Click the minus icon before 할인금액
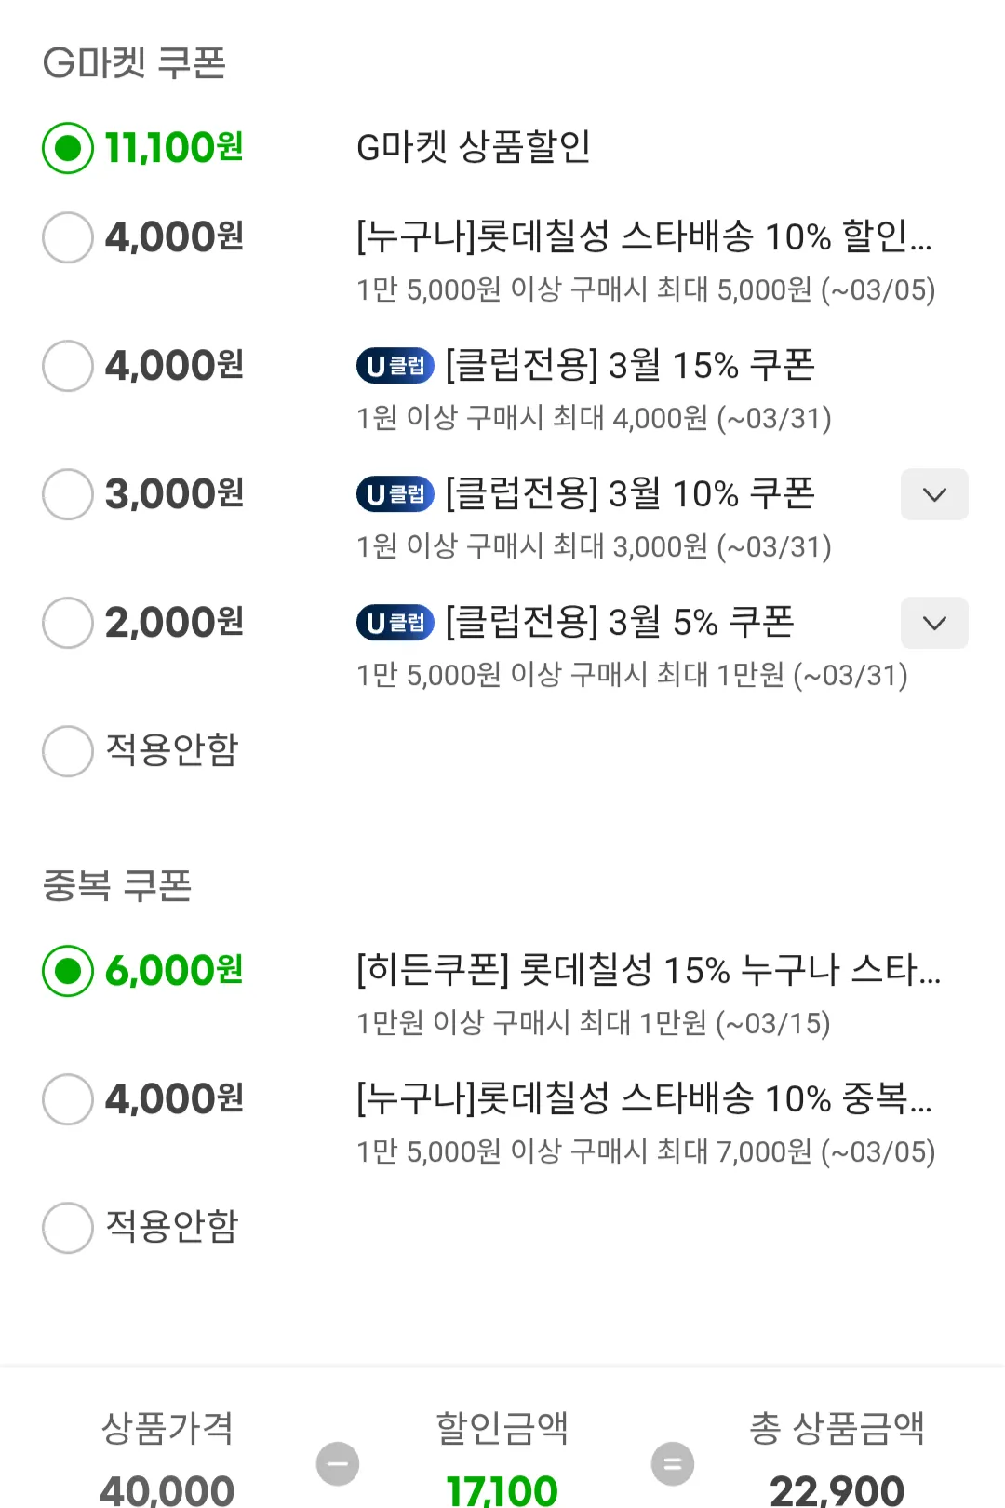This screenshot has width=1005, height=1508. pos(338,1464)
